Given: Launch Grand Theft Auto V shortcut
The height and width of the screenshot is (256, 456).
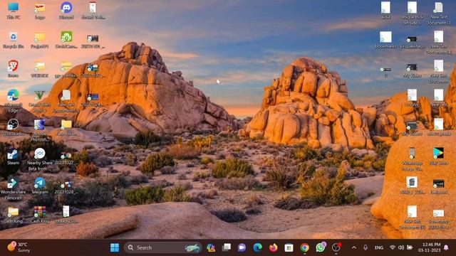Looking at the screenshot, I should click(40, 101).
